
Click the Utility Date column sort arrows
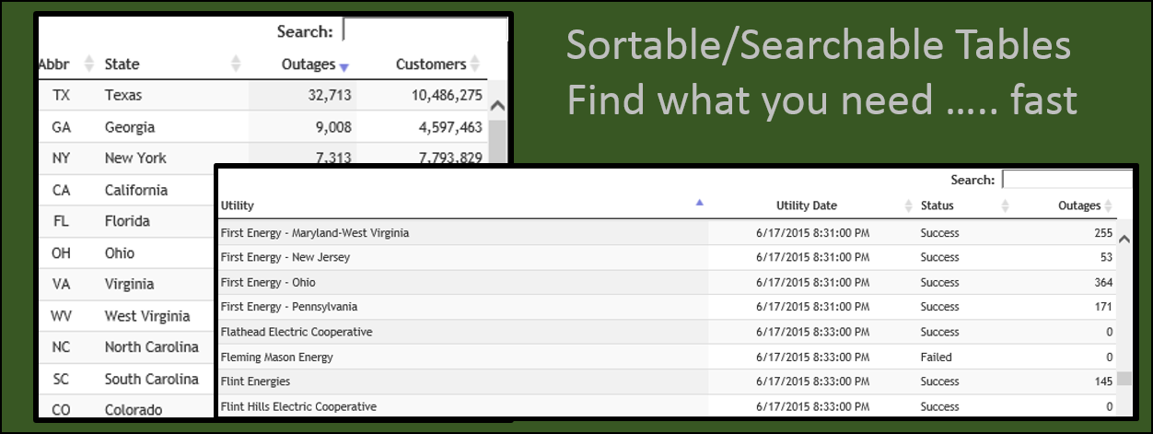pyautogui.click(x=909, y=205)
